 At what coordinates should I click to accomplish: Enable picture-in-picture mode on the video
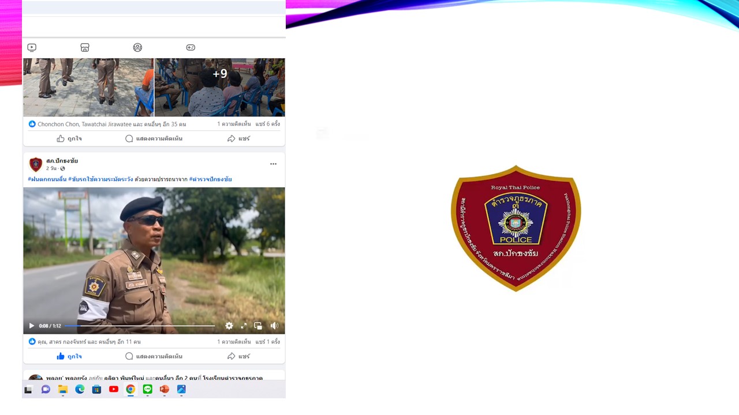point(258,326)
